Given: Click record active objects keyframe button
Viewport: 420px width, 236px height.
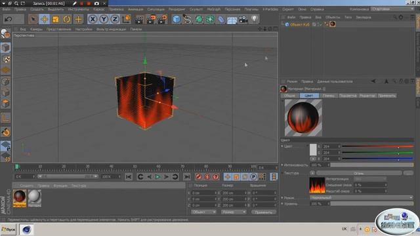Looking at the screenshot, I should (198, 176).
